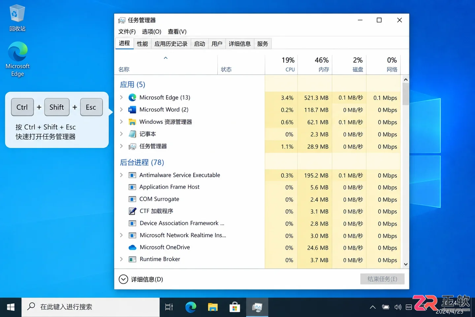Expand the 任务管理器 process row

click(x=121, y=146)
